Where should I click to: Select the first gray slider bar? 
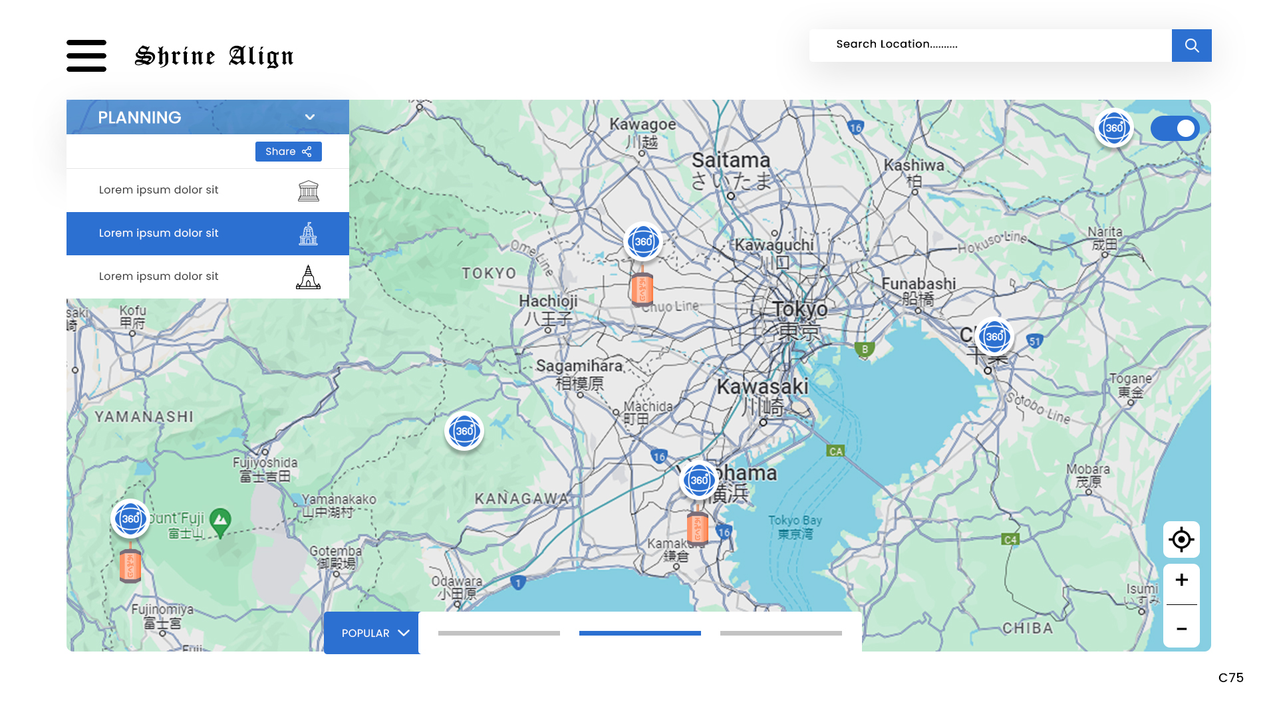(499, 633)
